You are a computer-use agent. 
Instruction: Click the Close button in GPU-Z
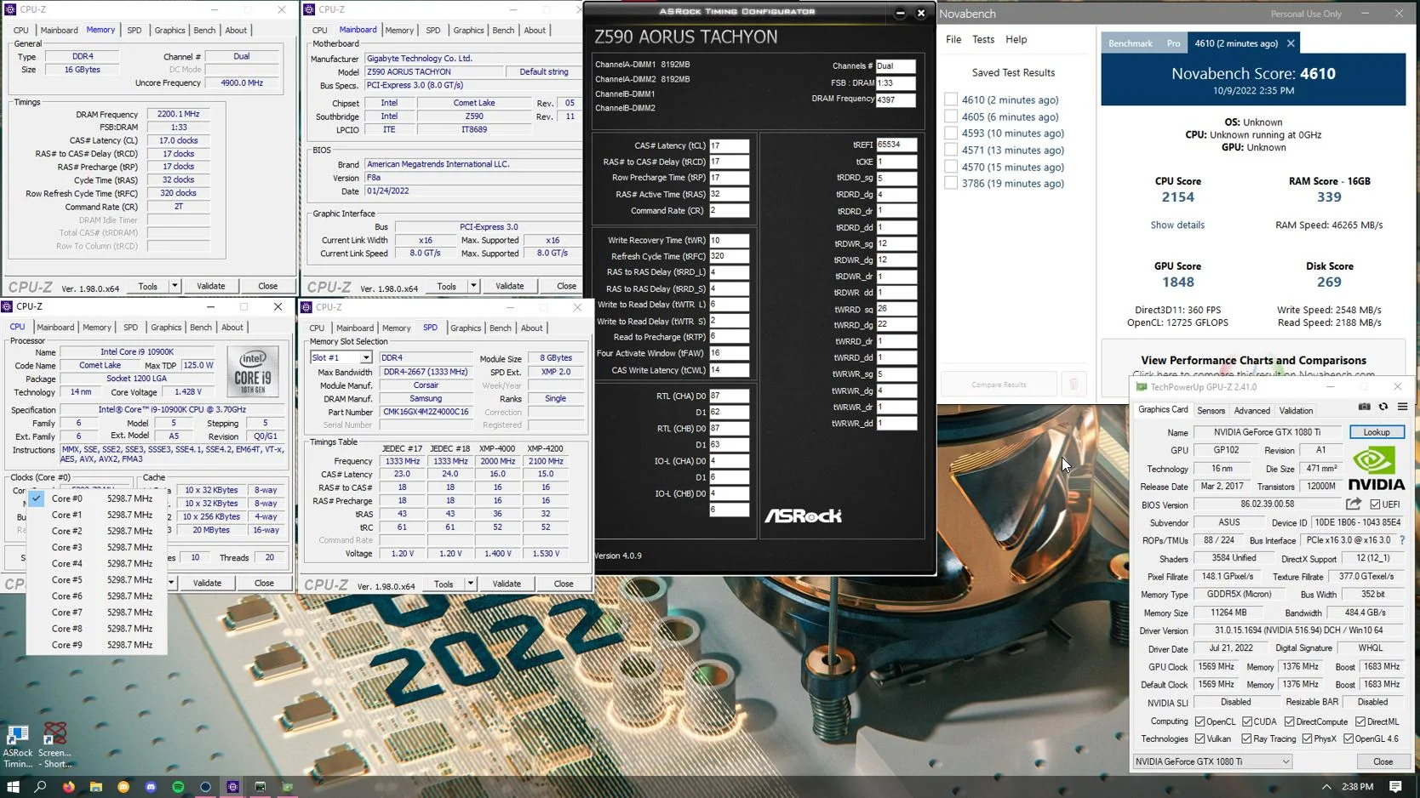point(1383,761)
